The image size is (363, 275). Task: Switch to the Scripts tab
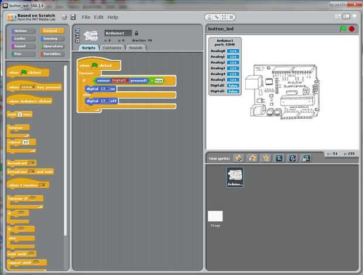click(88, 48)
